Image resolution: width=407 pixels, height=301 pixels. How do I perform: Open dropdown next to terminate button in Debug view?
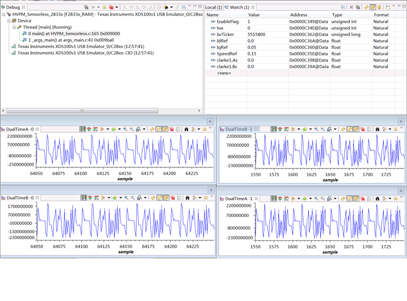click(117, 7)
